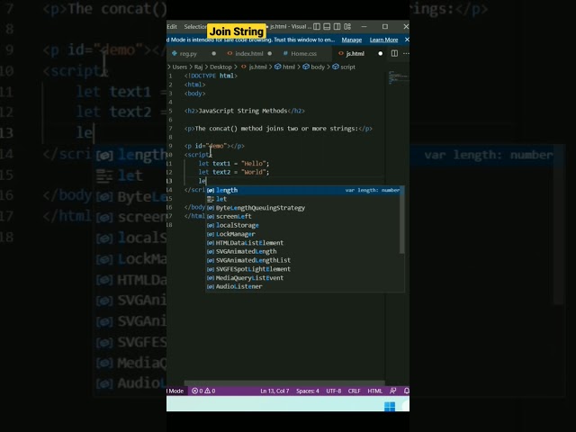Choose MediaQueryListEvent suggestion
The width and height of the screenshot is (576, 432).
[x=304, y=278]
